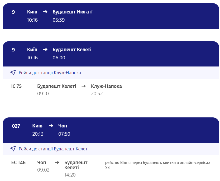Click the arrow between Київ and Будапешт Келеті
Viewport: 220px width, 181px height.
tap(45, 50)
